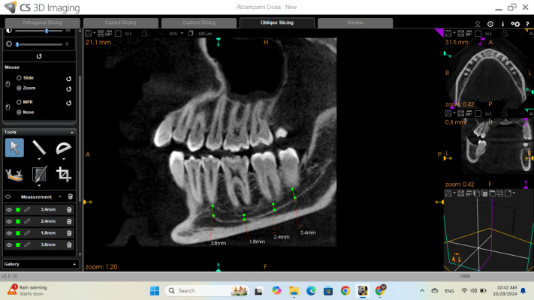The image size is (534, 300).
Task: Delete the 2.4mm measurement
Action: (69, 221)
